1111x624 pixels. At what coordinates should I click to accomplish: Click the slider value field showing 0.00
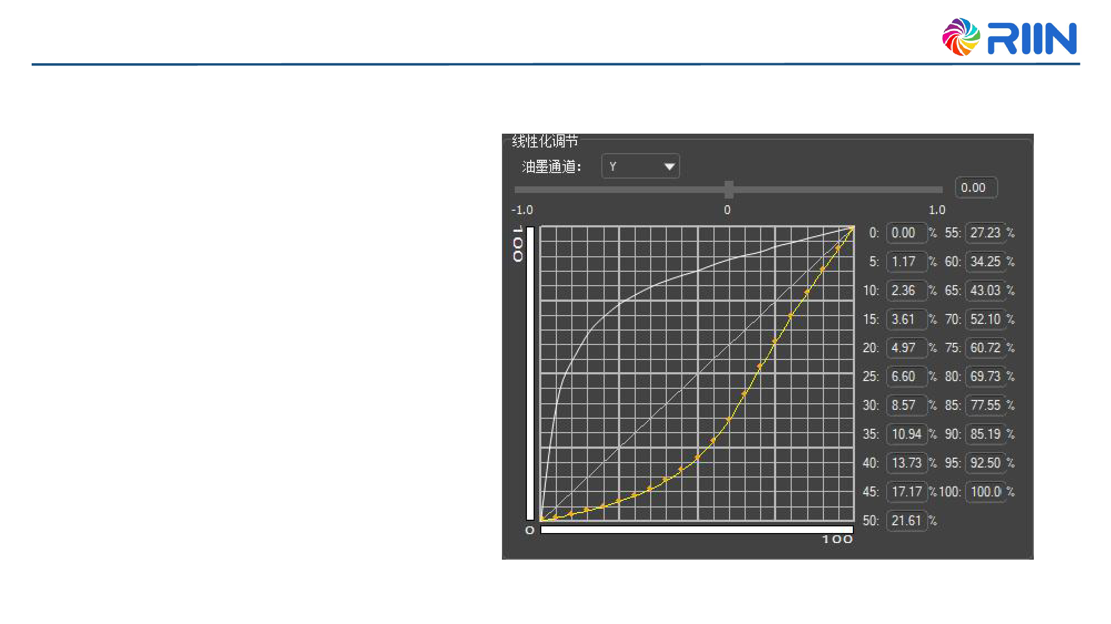(x=976, y=188)
